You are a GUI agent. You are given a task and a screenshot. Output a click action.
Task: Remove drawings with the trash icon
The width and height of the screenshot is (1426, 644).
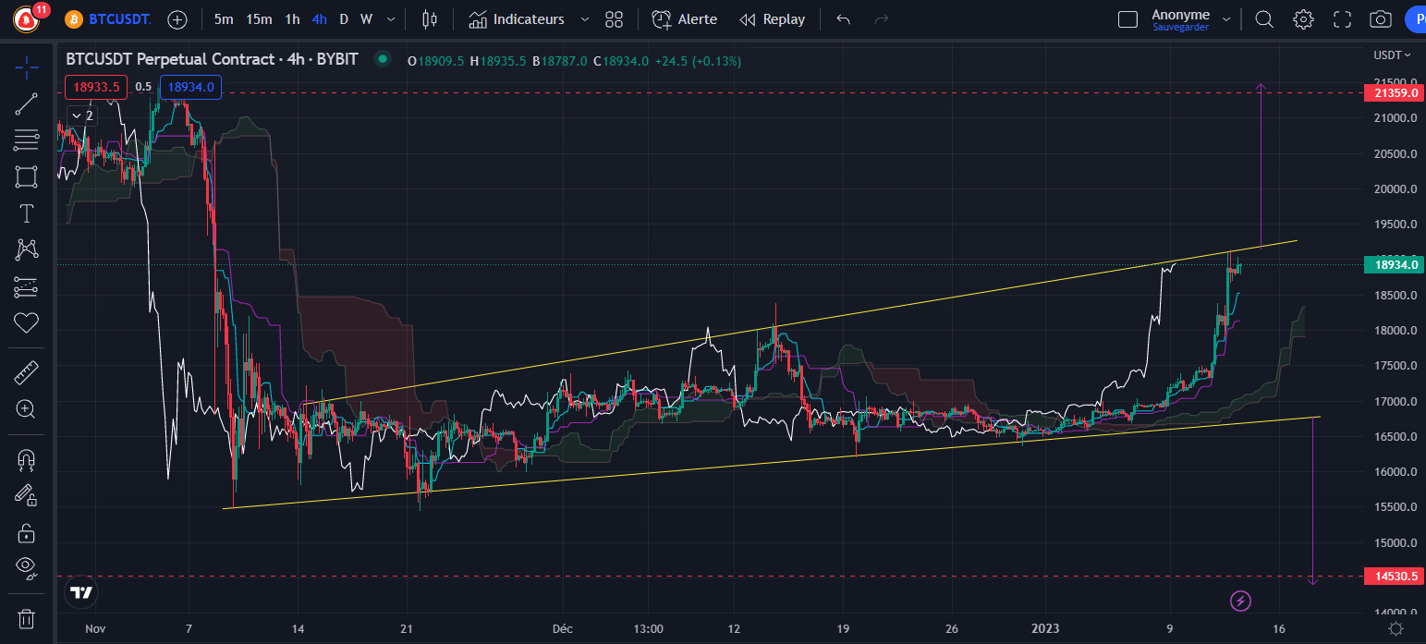[x=26, y=618]
